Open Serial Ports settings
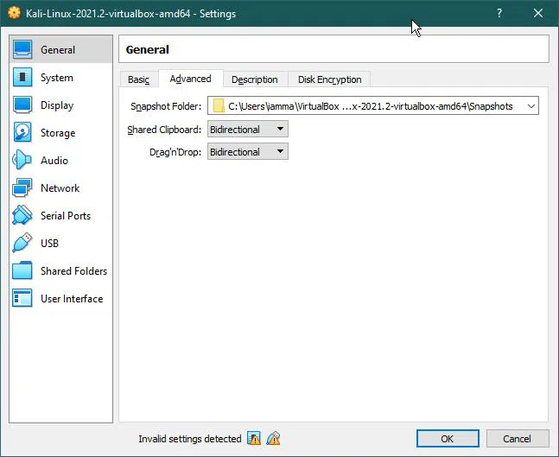The image size is (559, 457). pyautogui.click(x=60, y=215)
